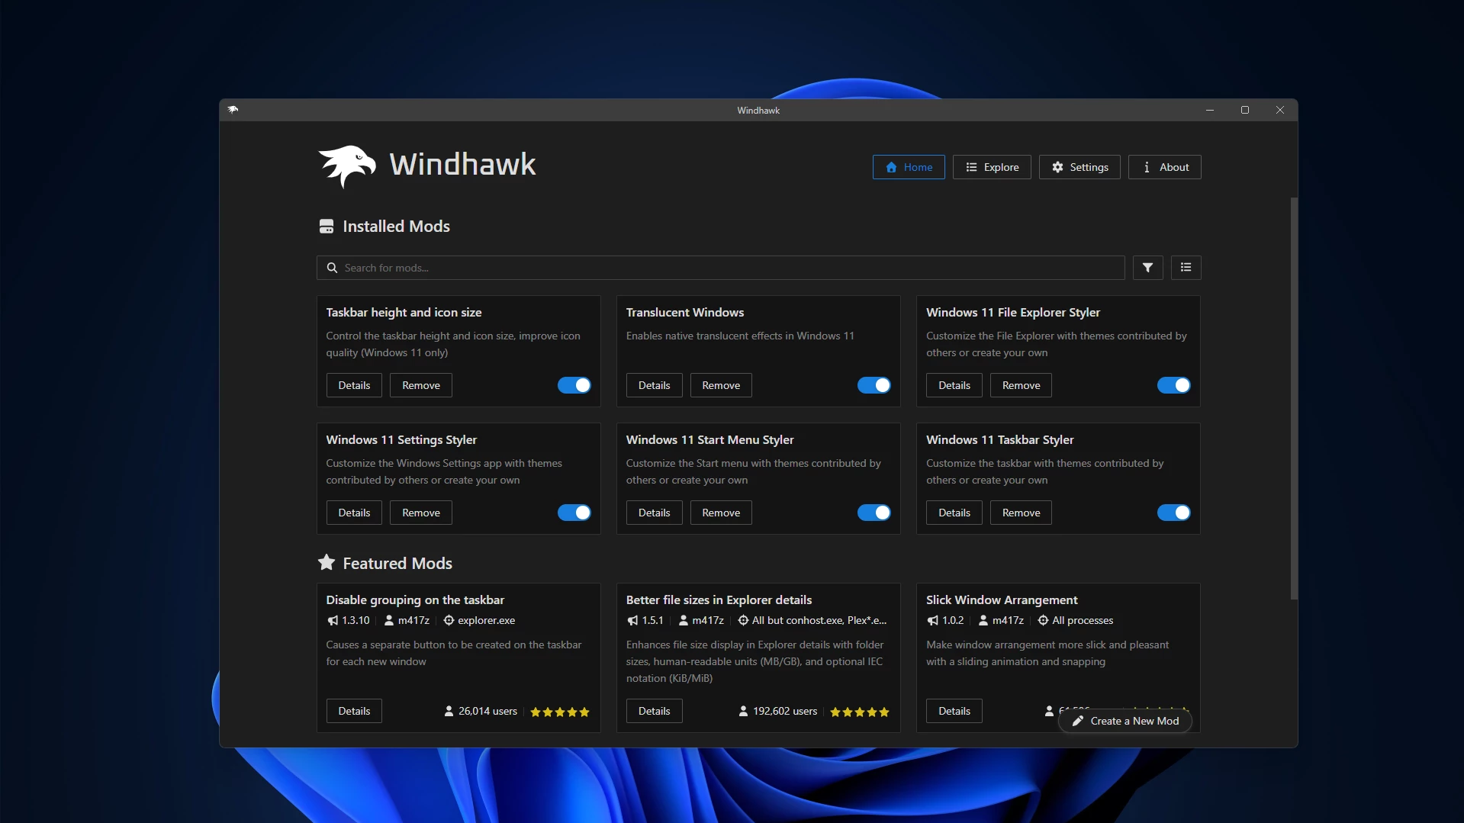Click the users icon beside 26,014 users
Screen dimensions: 1464x823
[x=449, y=712]
